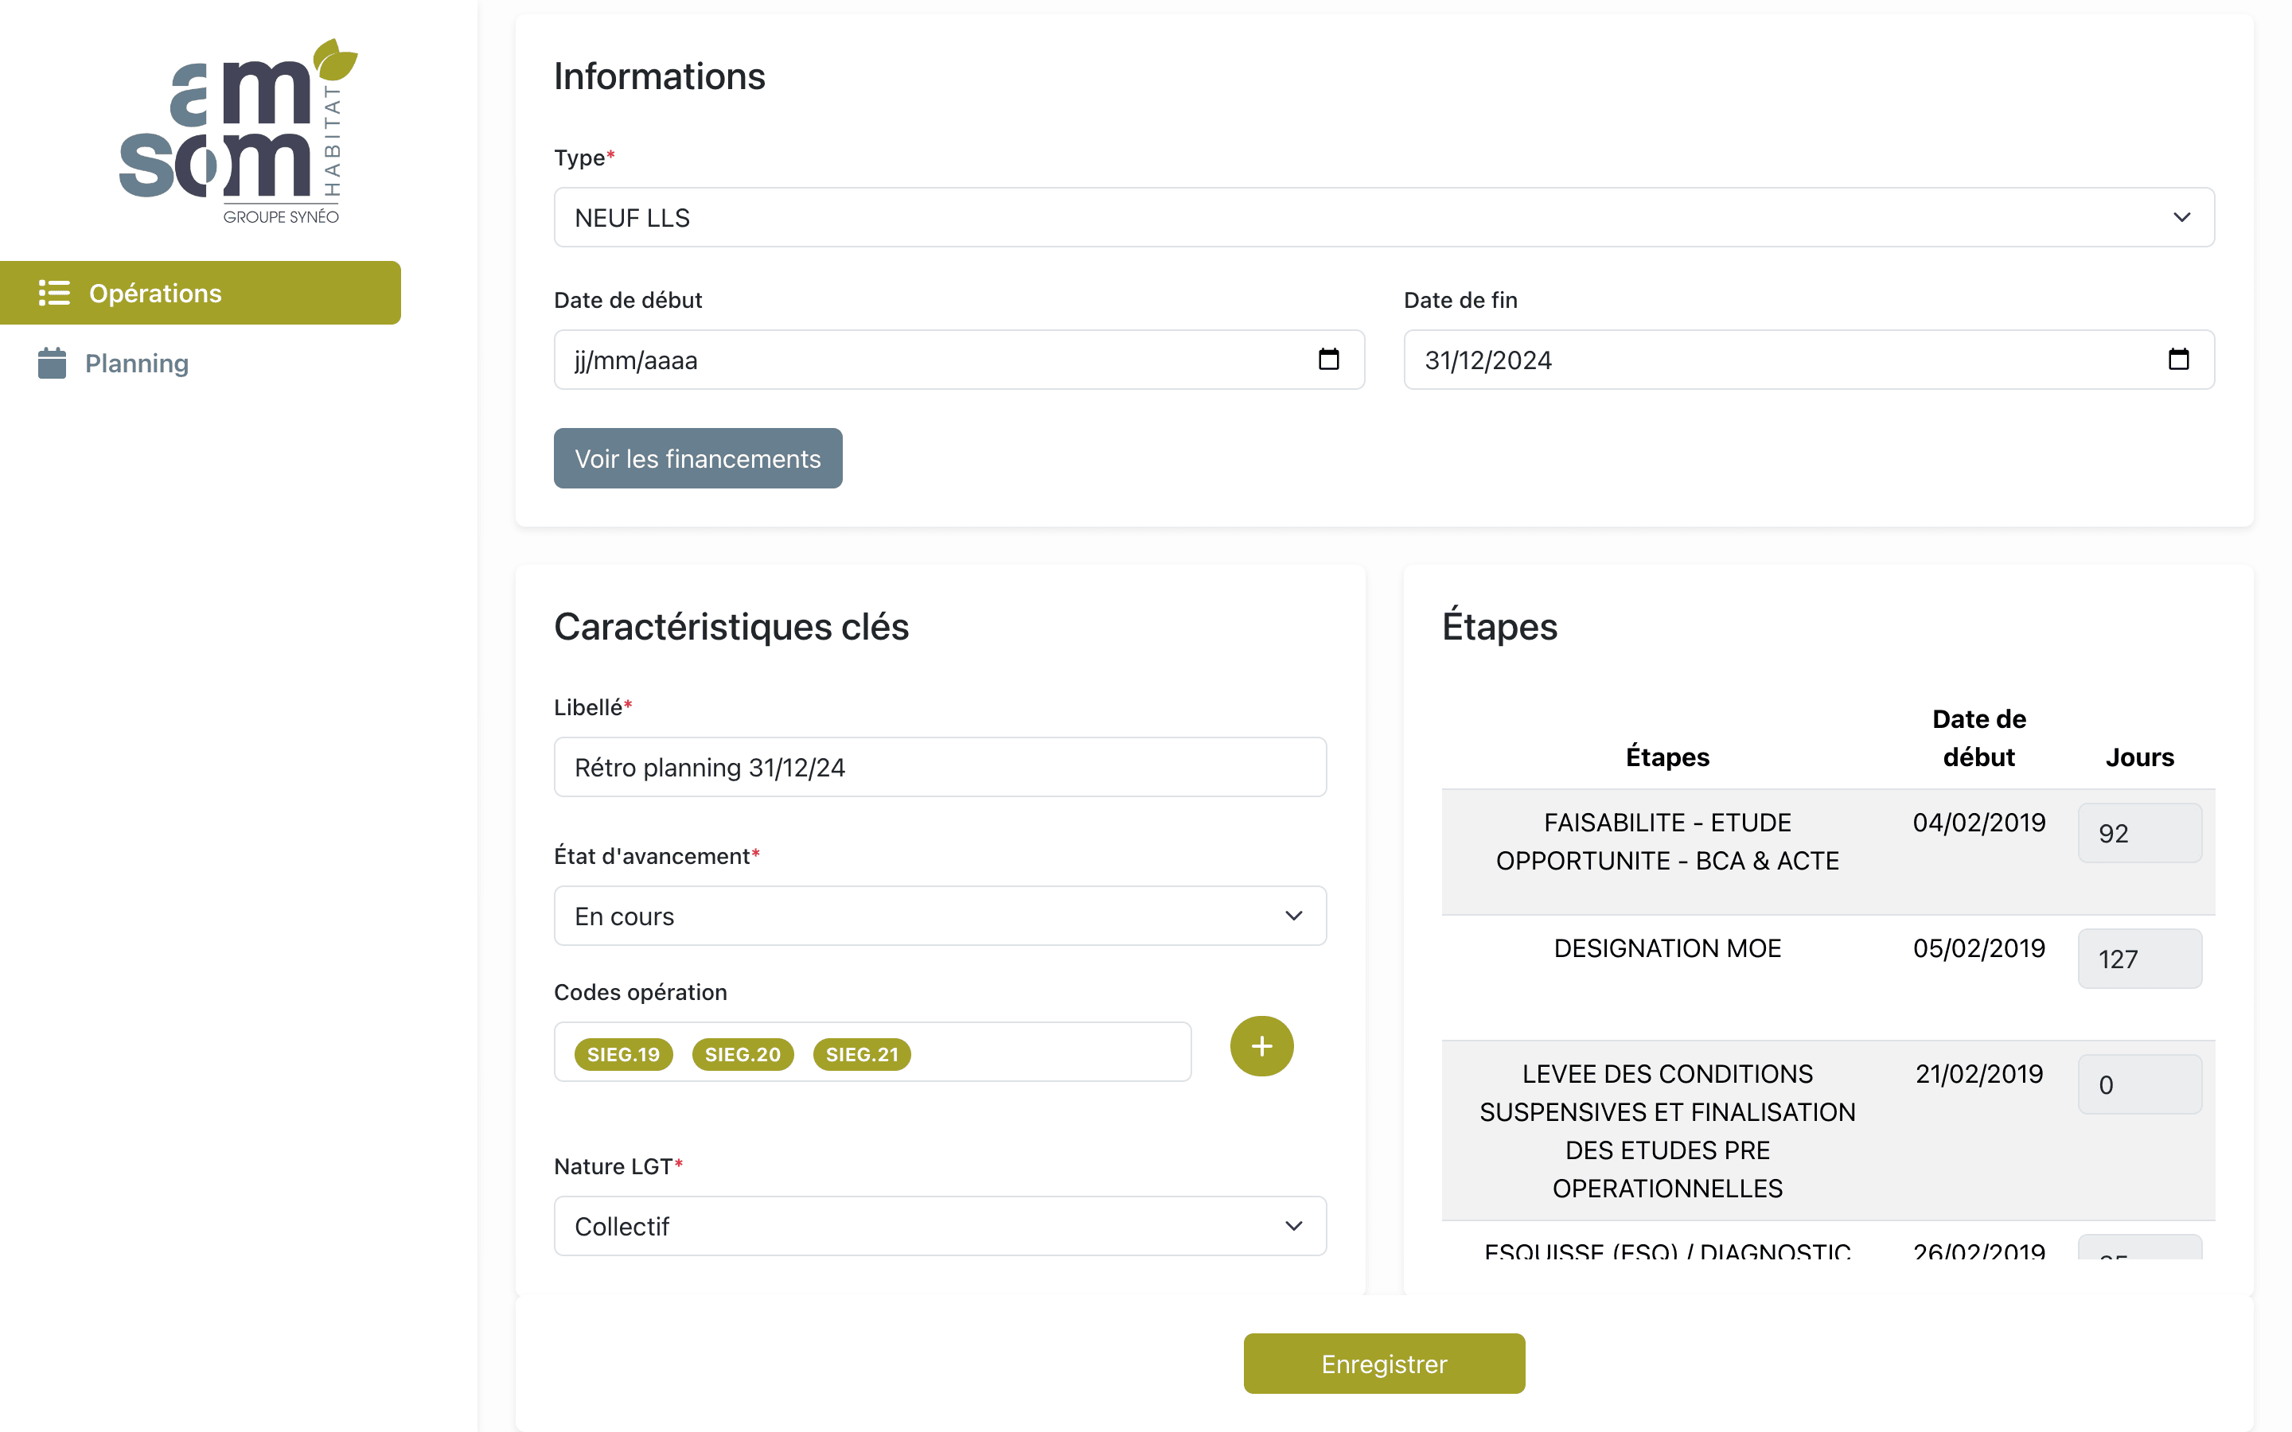Open the Date de fin calendar picker
The image size is (2292, 1432).
(x=2178, y=360)
